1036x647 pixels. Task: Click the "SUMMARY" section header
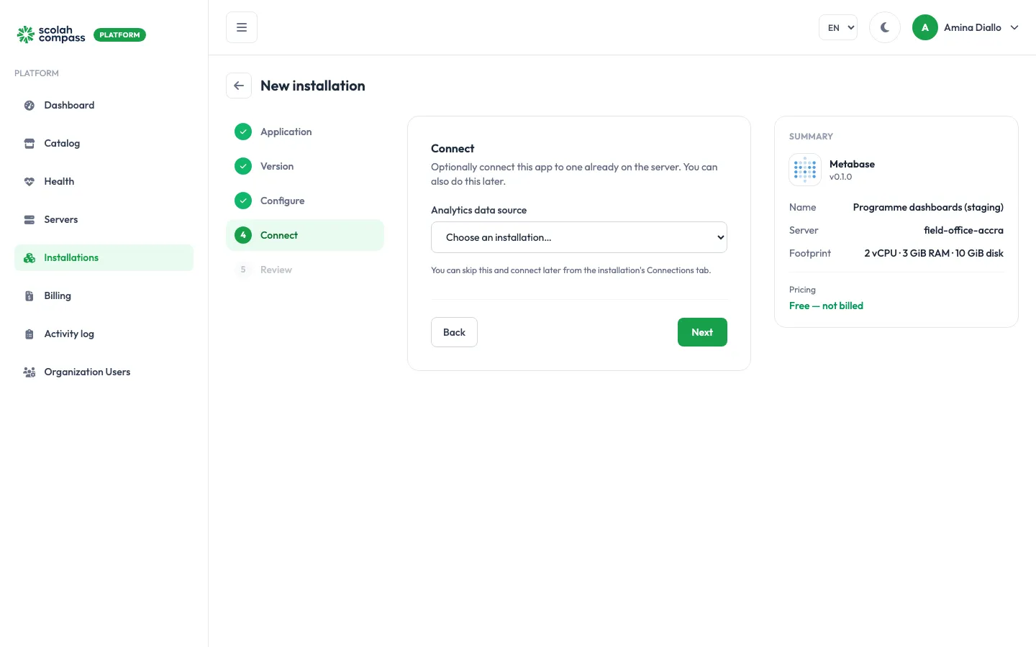point(811,137)
